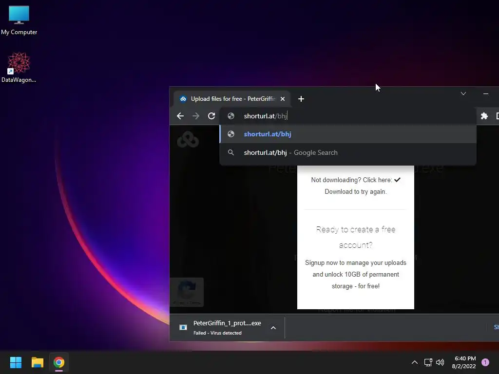The height and width of the screenshot is (374, 499).
Task: Minimize the Chrome window
Action: point(486,93)
